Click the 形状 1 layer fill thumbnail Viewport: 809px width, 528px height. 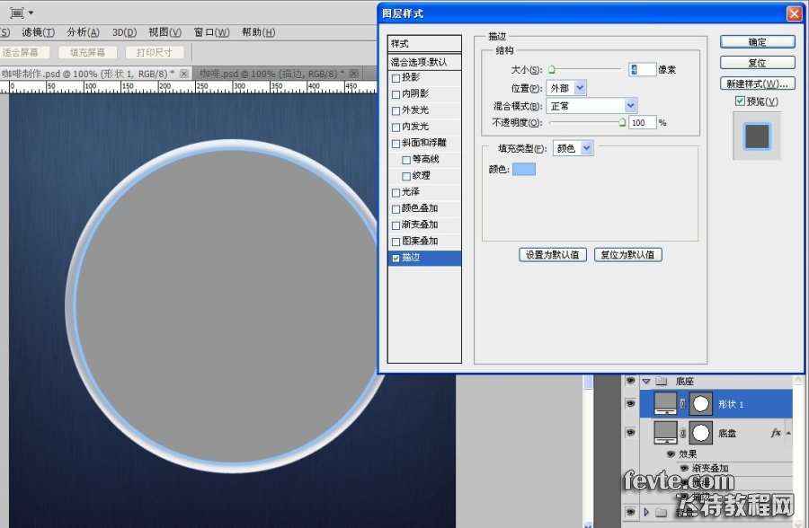[665, 404]
